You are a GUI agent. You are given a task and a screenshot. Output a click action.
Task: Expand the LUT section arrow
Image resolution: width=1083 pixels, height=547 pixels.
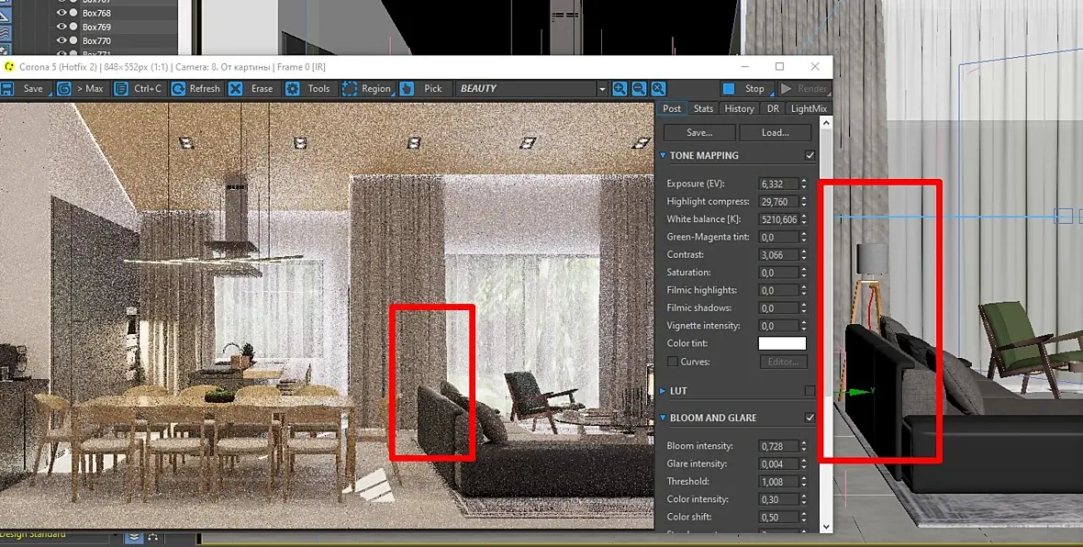tap(663, 390)
